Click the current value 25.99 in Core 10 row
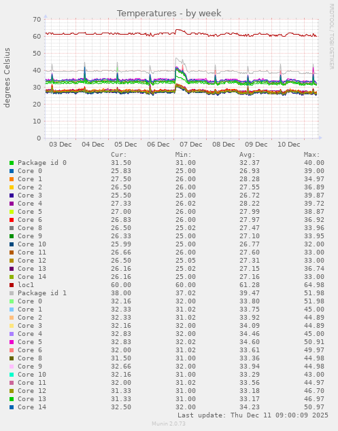 point(121,244)
